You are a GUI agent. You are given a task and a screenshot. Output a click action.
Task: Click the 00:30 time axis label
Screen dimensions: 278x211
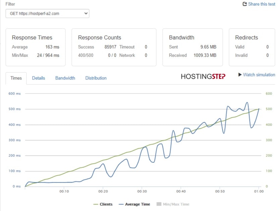[x=142, y=191]
